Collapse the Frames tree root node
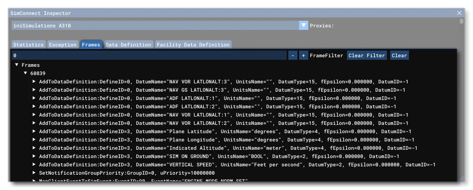 [x=17, y=65]
